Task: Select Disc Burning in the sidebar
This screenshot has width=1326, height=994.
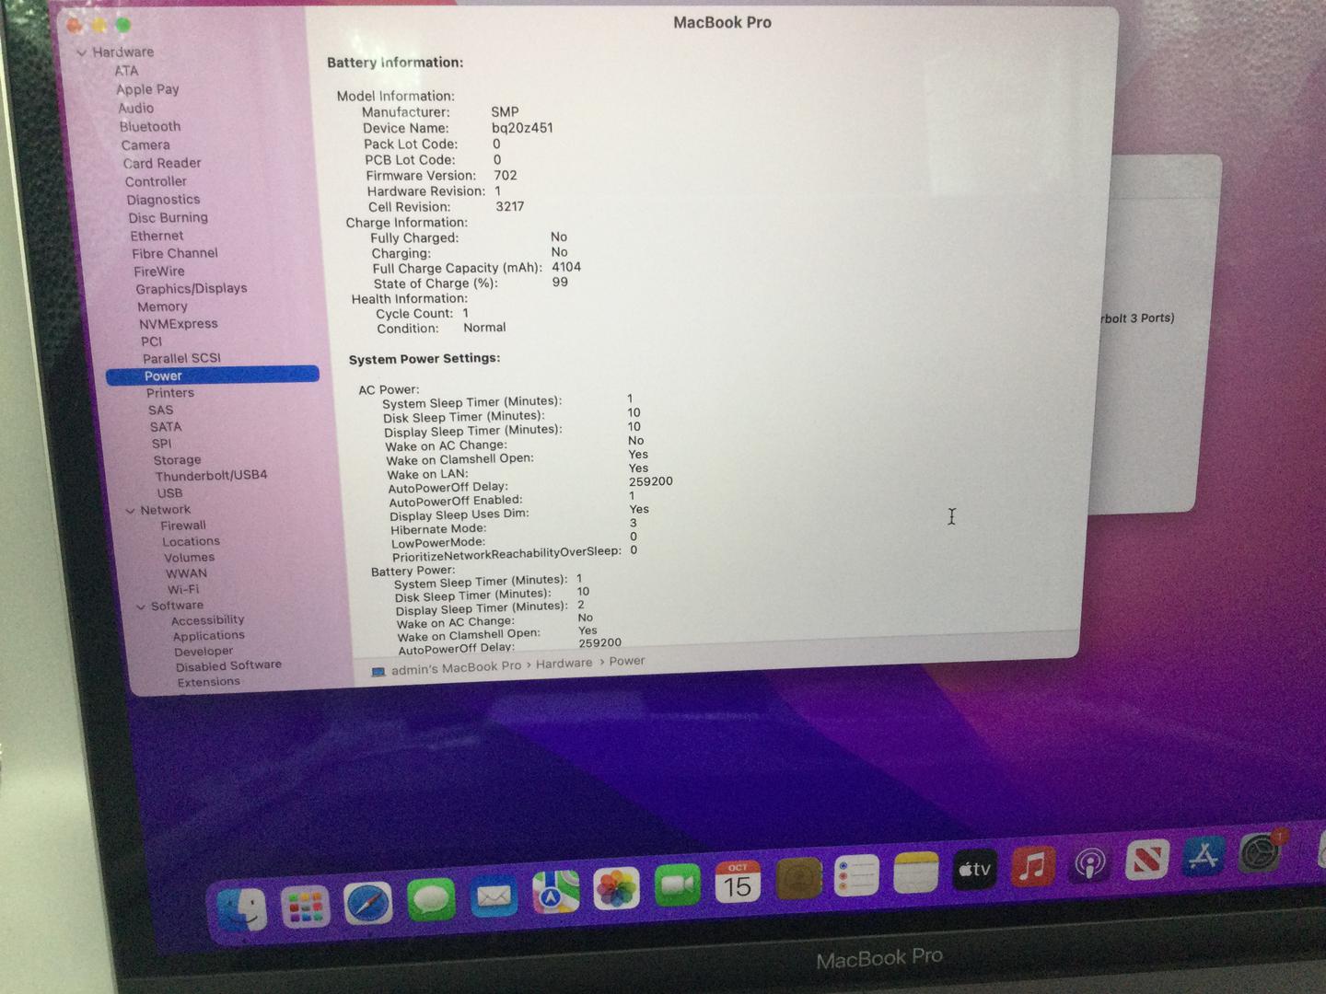Action: point(168,217)
